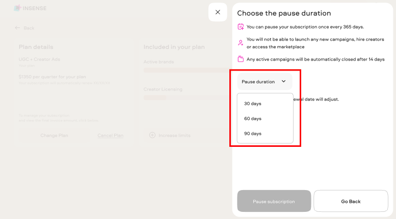Close the pause duration panel with X
This screenshot has height=219, width=396.
(x=218, y=12)
